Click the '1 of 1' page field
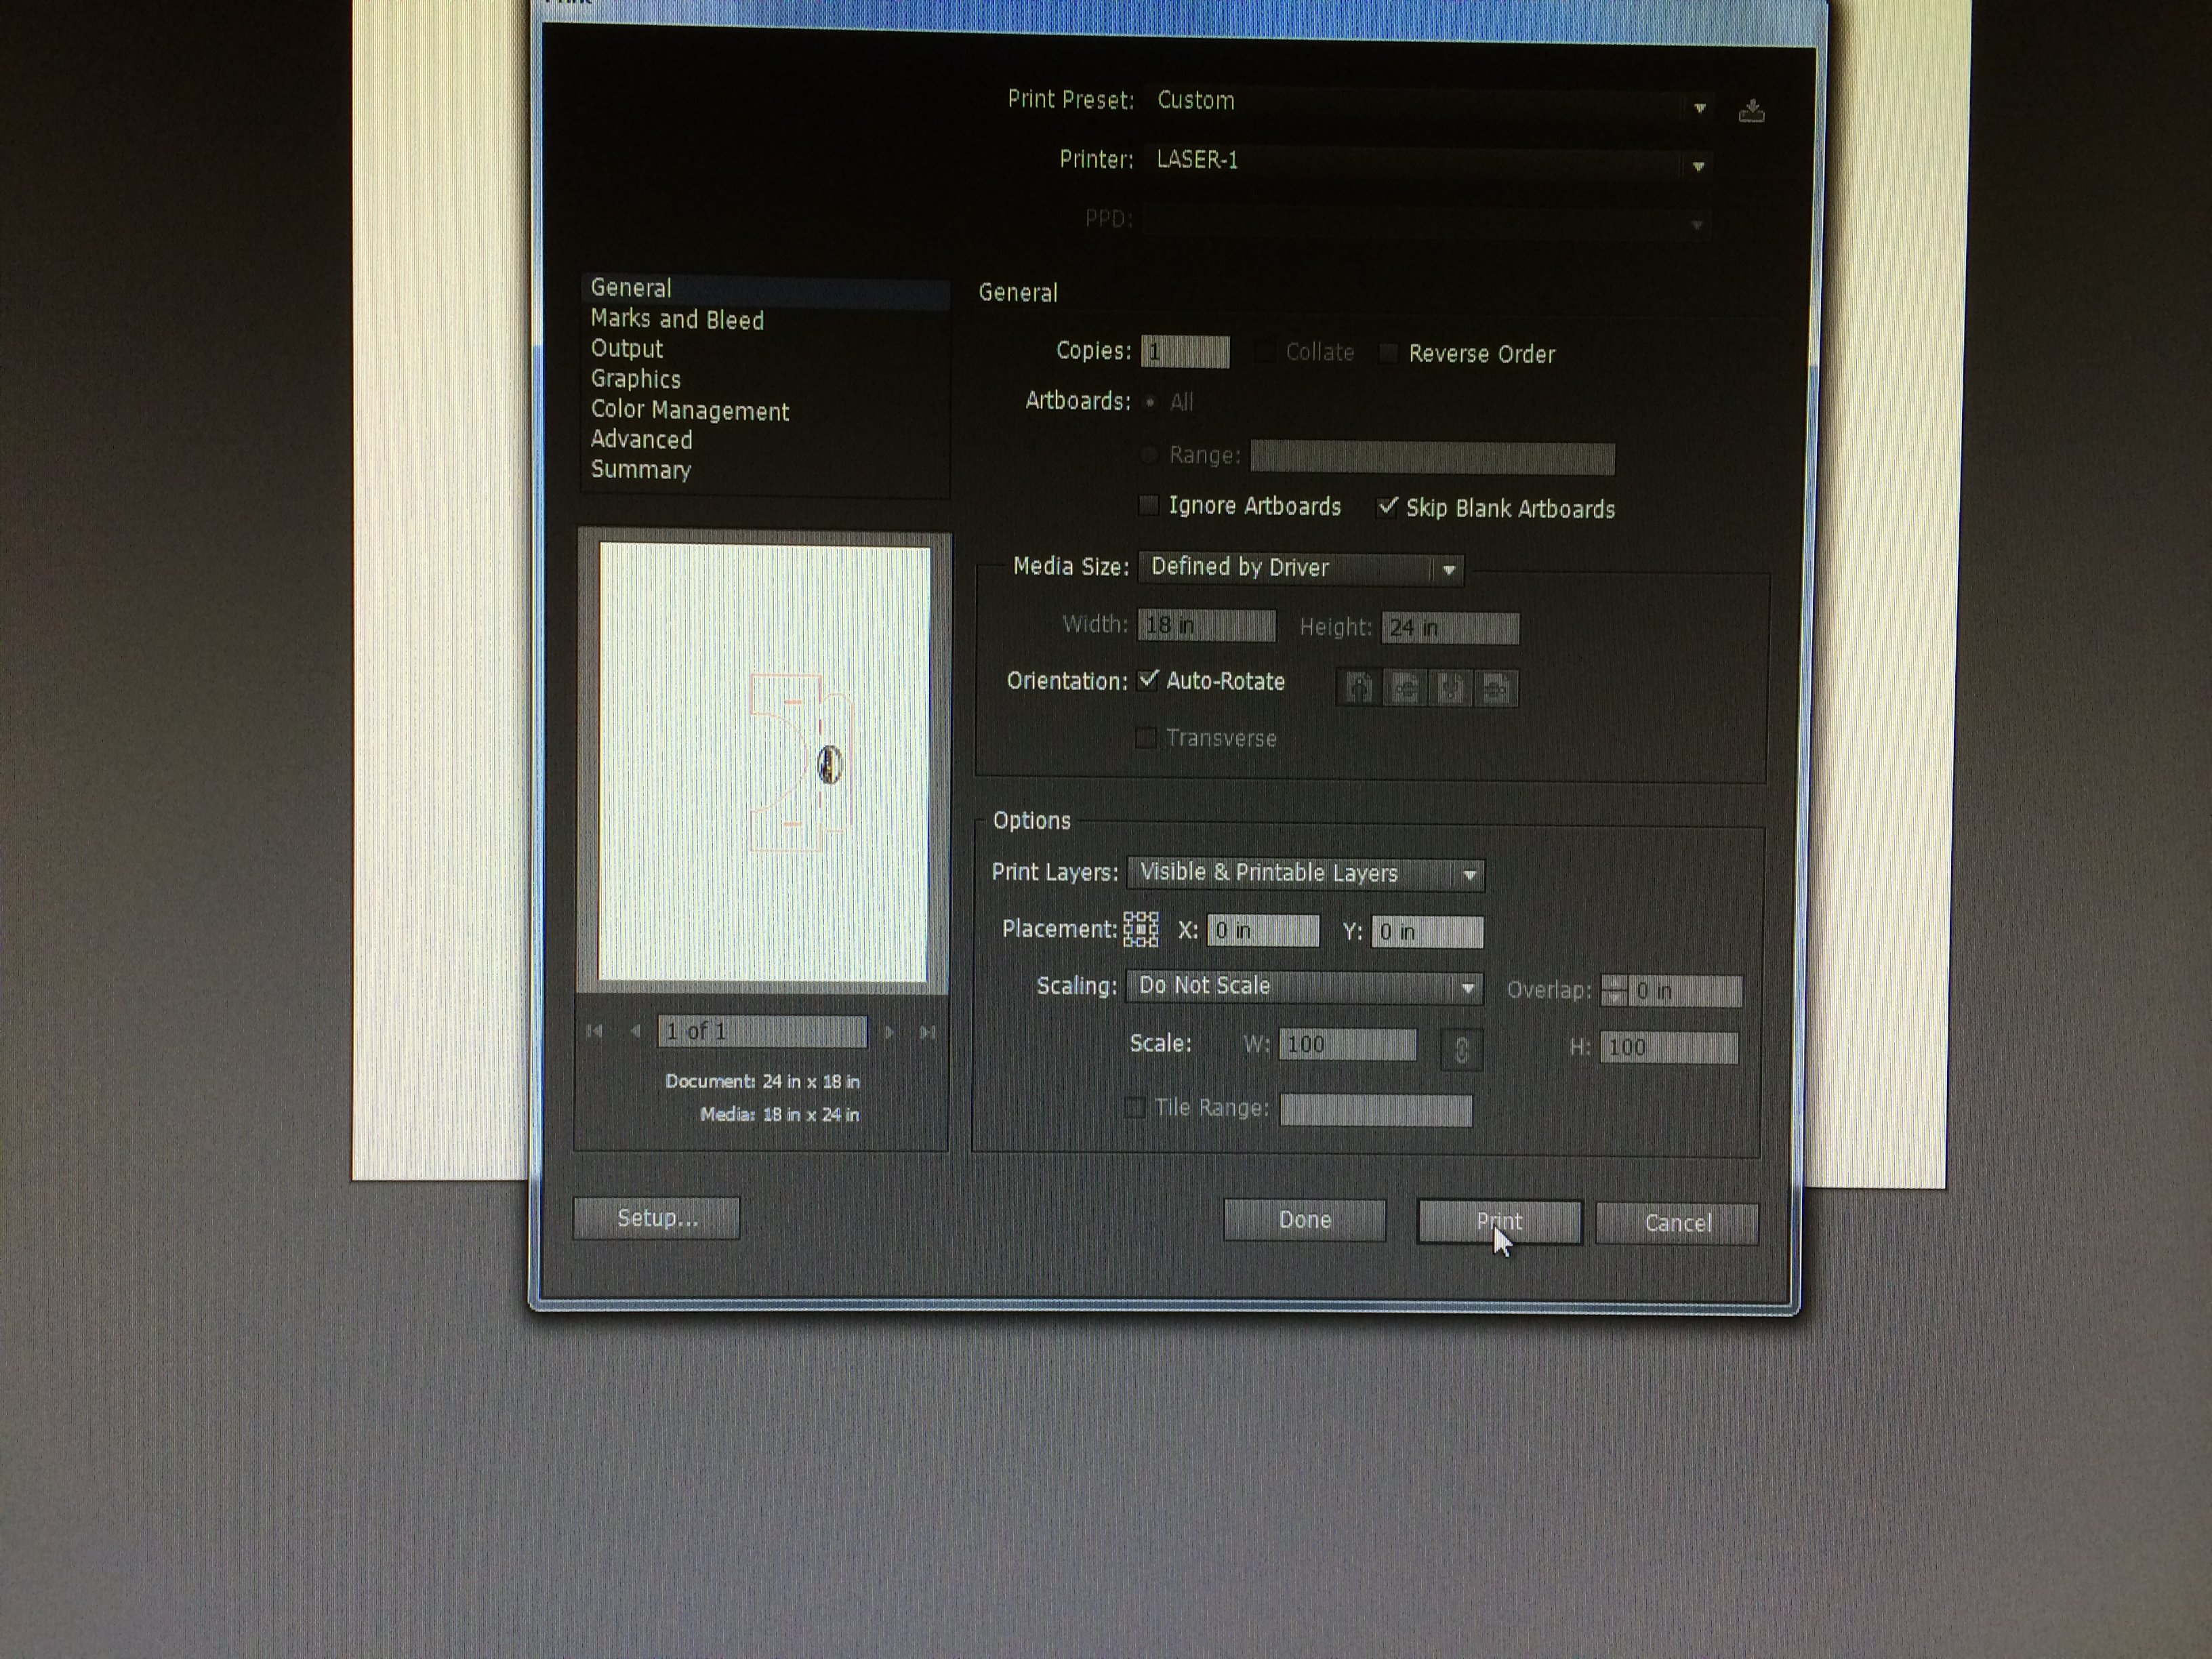This screenshot has width=2212, height=1659. tap(762, 1031)
